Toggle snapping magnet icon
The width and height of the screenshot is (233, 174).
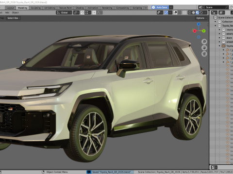point(83,13)
